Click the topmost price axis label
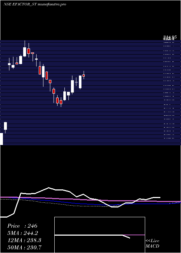Screen dimensions: 181x253 (x=170, y=38)
